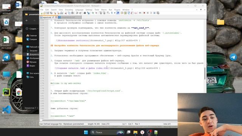Open Корзина recycle bin on desktop
Image resolution: width=242 pixels, height=136 pixels.
6,23
